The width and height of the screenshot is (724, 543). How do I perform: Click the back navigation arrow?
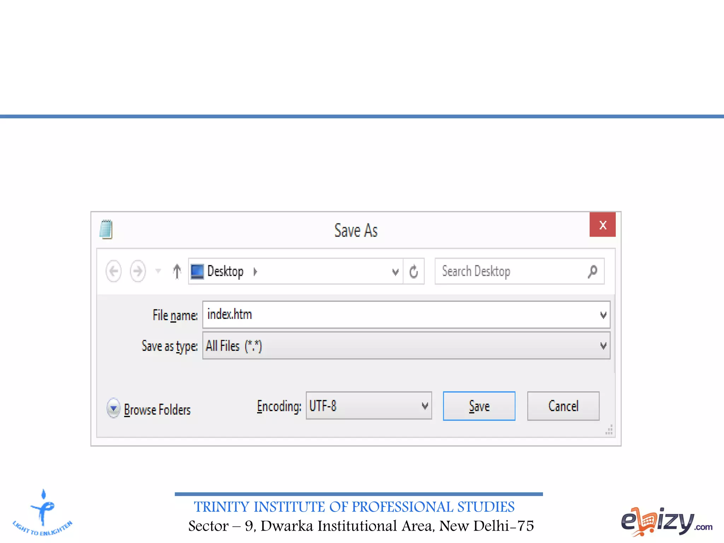[x=113, y=271]
